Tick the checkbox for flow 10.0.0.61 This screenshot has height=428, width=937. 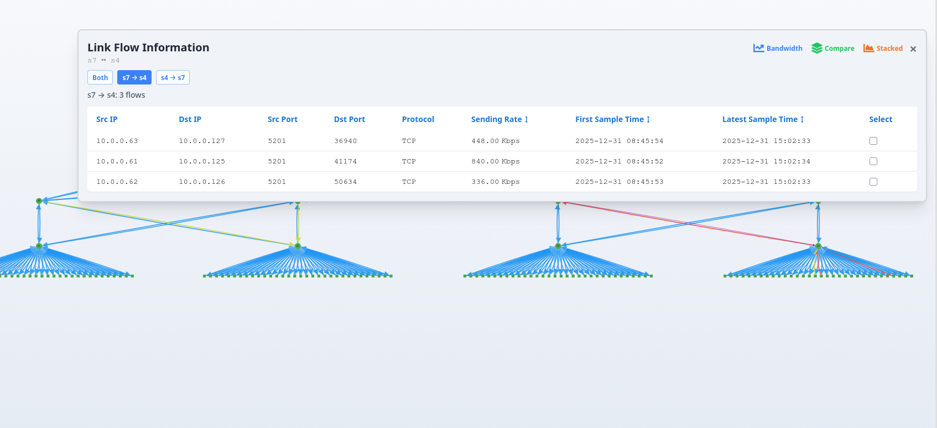point(873,161)
